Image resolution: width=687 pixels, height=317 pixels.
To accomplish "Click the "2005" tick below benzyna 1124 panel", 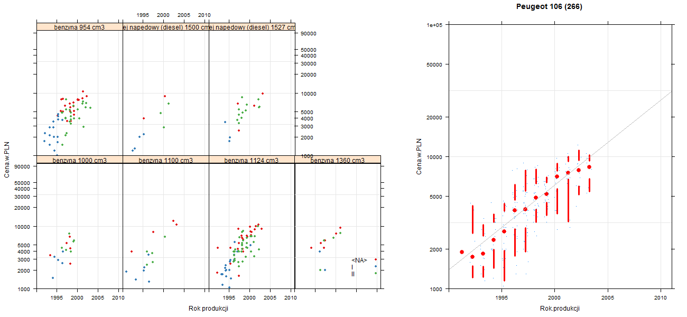I will [x=270, y=298].
